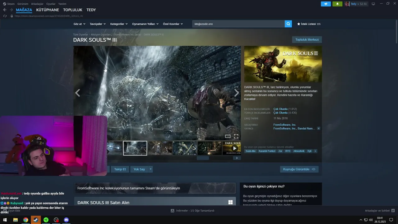Expand the Kategoriler dropdown
Screen dimensions: 398x224
click(119, 24)
